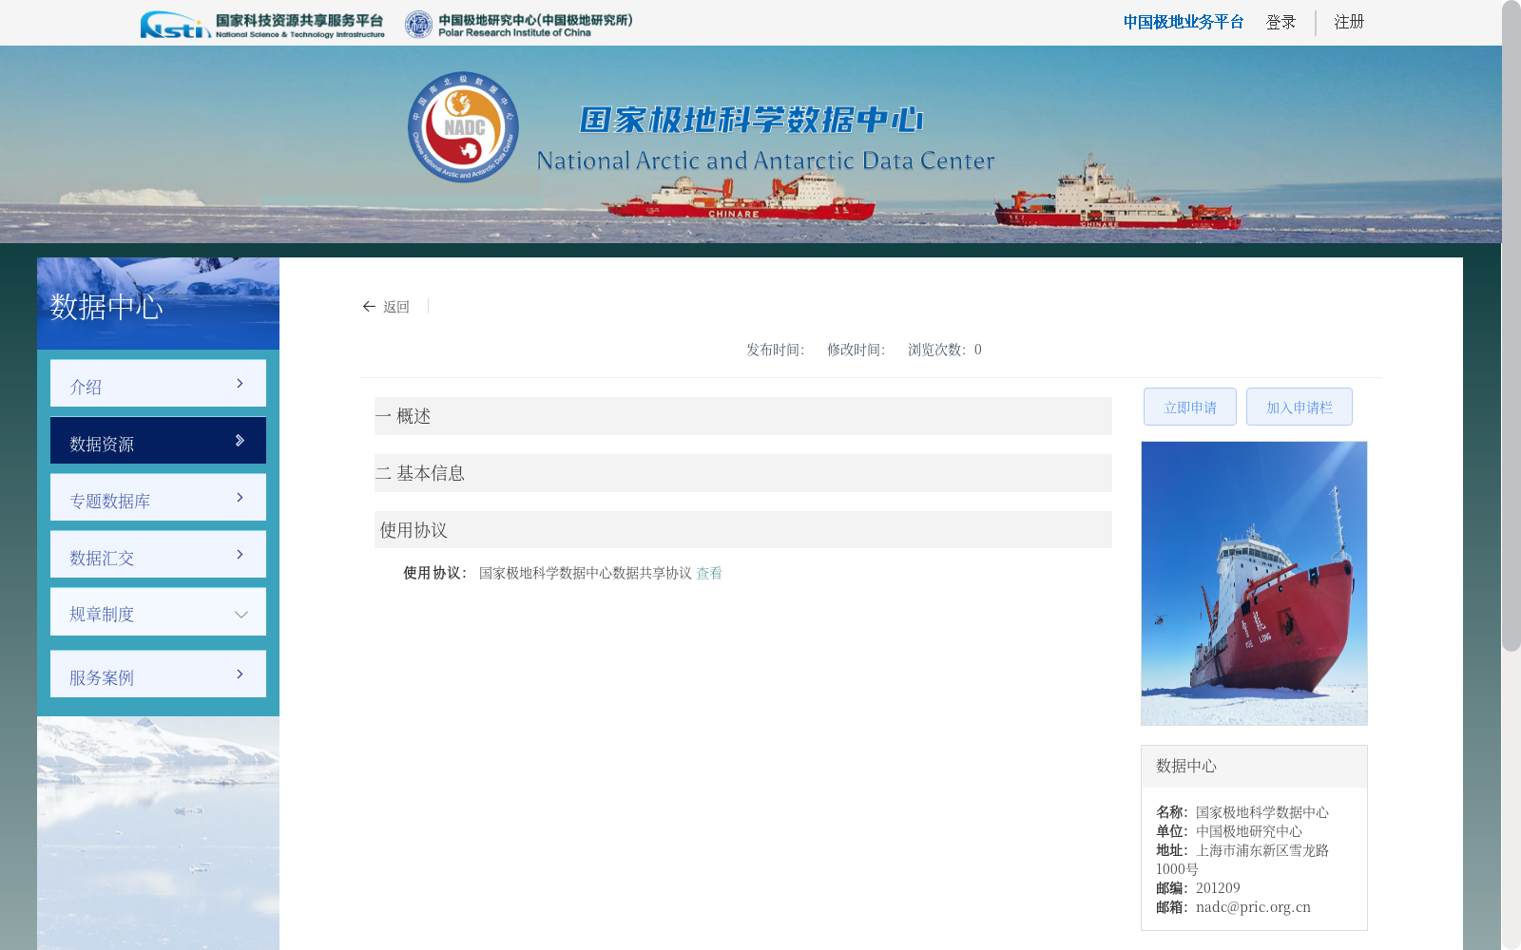Image resolution: width=1521 pixels, height=950 pixels.
Task: Click the icebreaker ship thumbnail image
Action: pyautogui.click(x=1254, y=583)
